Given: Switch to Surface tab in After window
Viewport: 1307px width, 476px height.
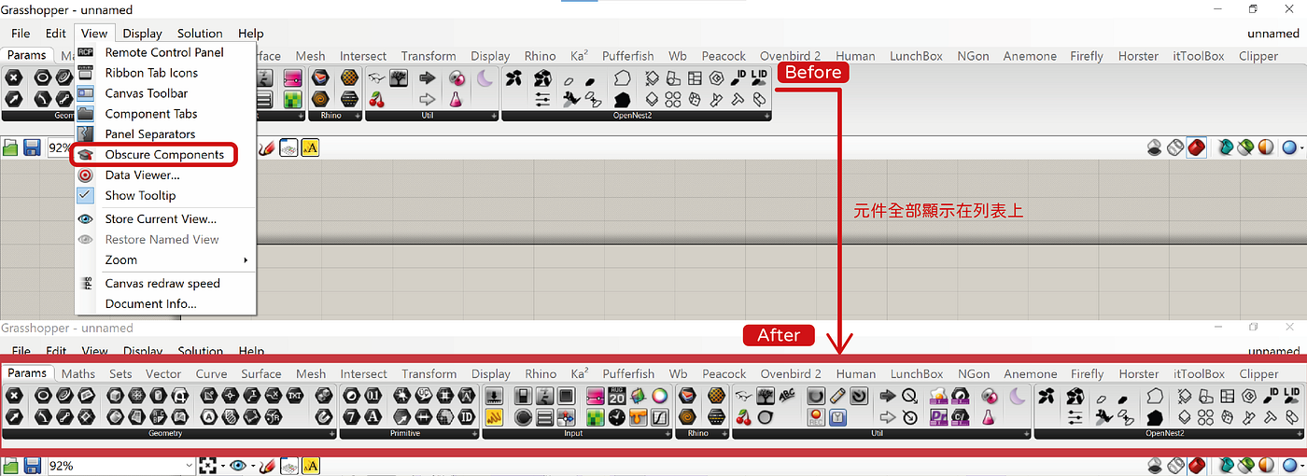Looking at the screenshot, I should [261, 373].
